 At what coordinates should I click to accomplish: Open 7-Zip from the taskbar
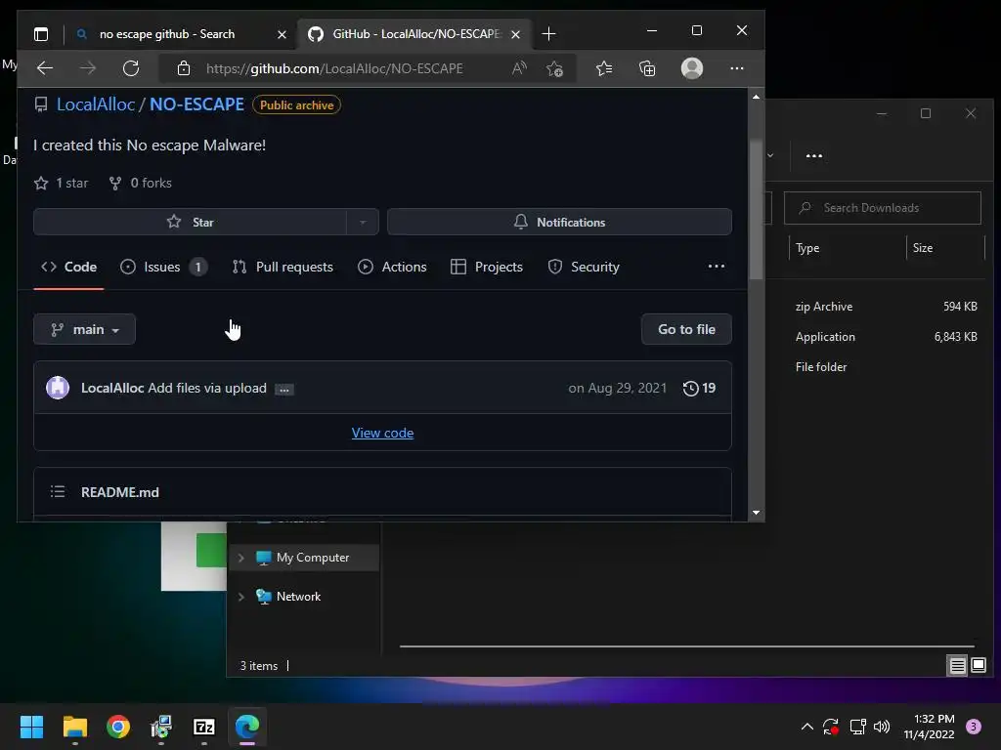(204, 727)
